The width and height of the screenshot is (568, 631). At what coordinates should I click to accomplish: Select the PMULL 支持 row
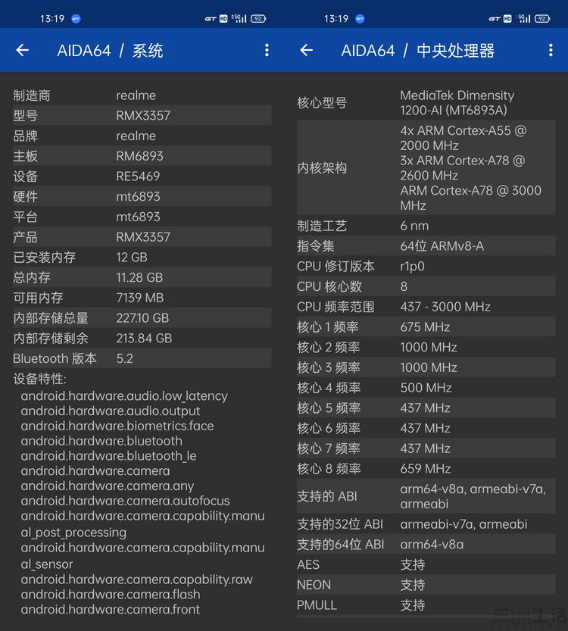426,604
